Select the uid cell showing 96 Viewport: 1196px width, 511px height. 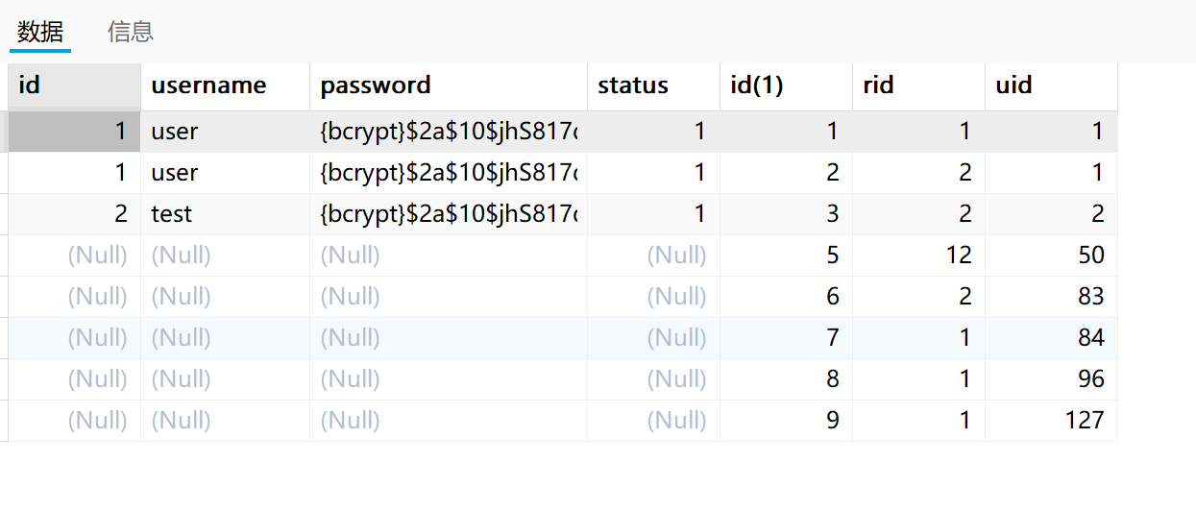coord(1051,379)
